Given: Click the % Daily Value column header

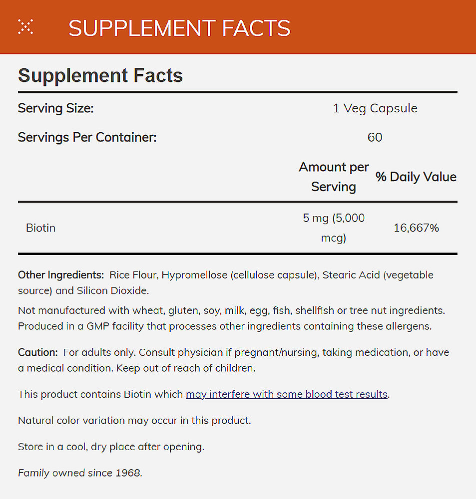Looking at the screenshot, I should tap(416, 177).
